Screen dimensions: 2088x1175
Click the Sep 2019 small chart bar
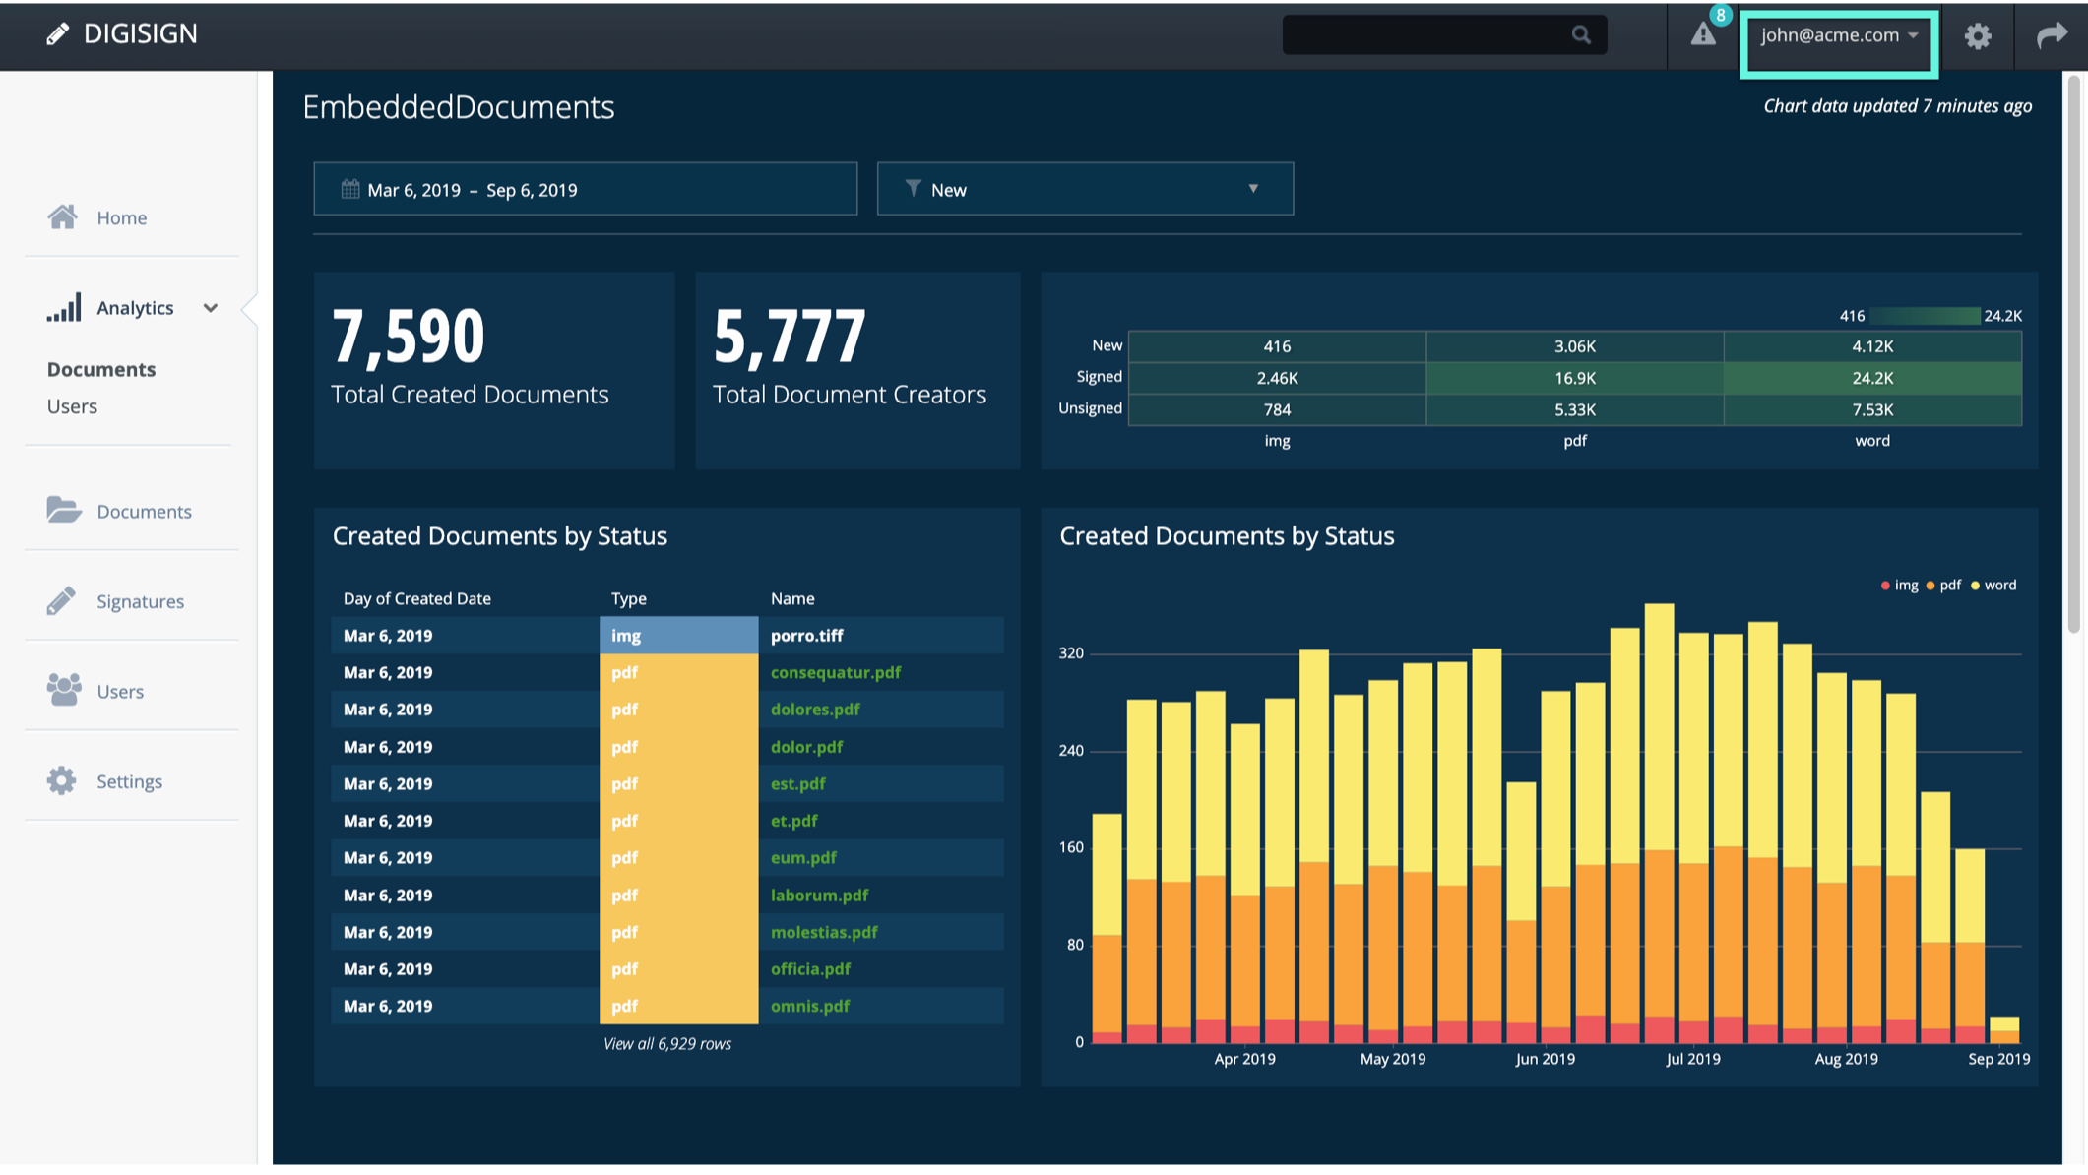[x=2004, y=1030]
